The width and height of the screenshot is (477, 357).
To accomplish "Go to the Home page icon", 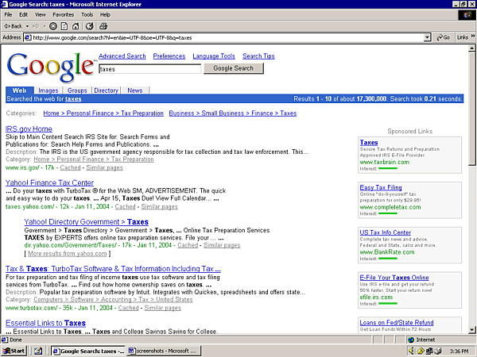I will (77, 25).
